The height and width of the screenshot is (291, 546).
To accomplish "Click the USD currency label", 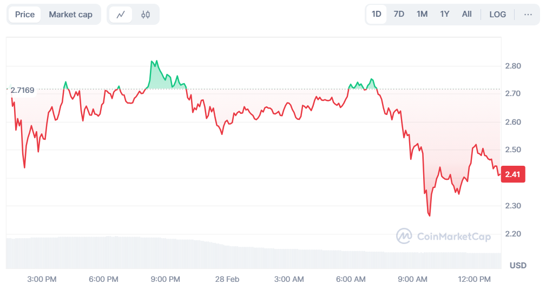I will click(x=518, y=265).
